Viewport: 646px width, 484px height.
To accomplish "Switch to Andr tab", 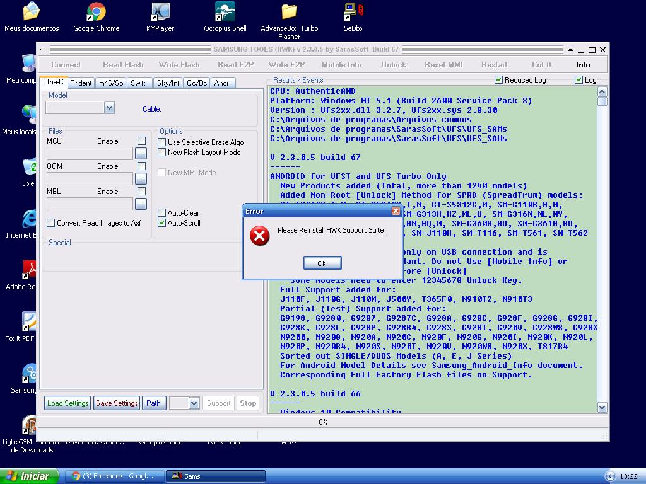I will [223, 83].
